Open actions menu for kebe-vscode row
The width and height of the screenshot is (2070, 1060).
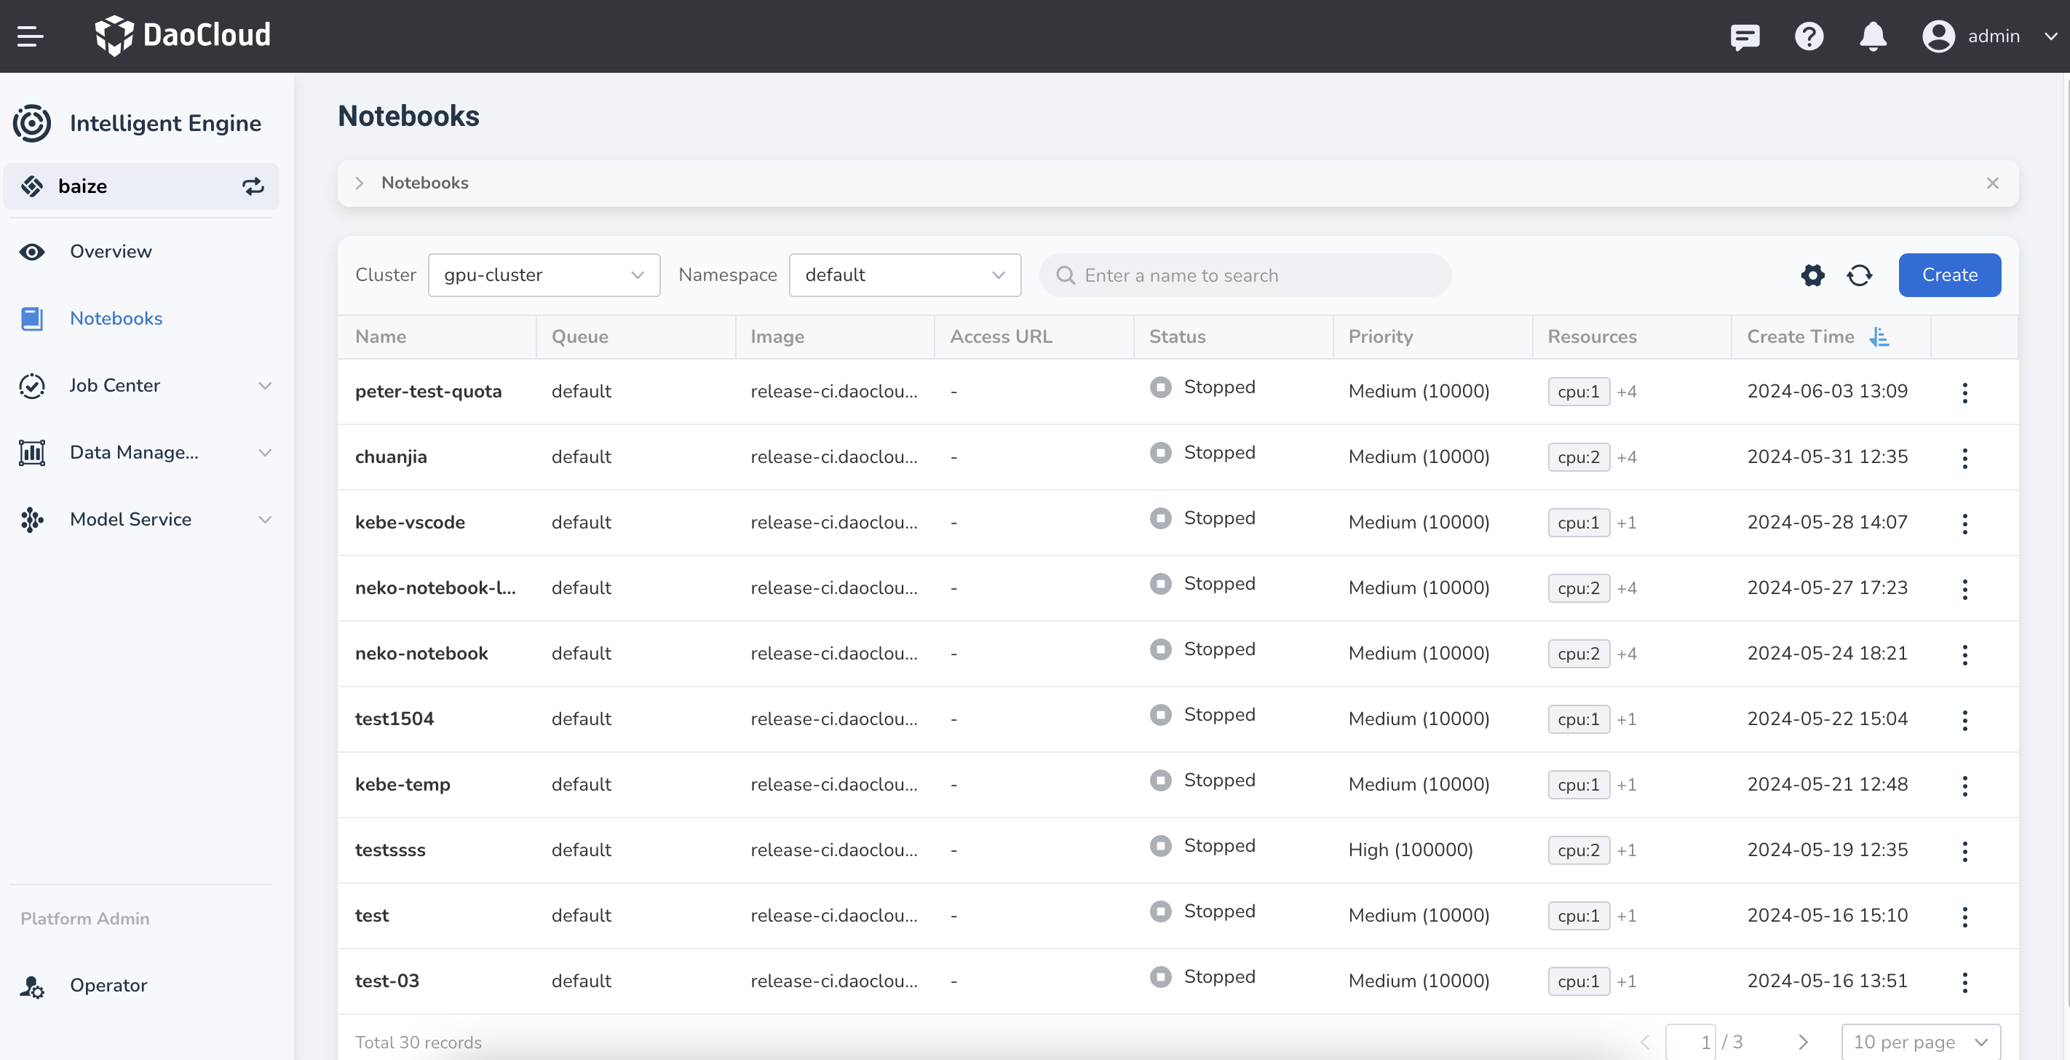pyautogui.click(x=1964, y=523)
